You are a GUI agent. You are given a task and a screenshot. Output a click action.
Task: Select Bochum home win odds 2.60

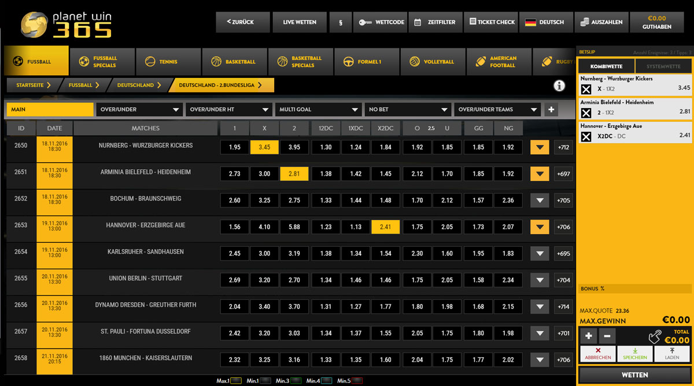(x=234, y=201)
